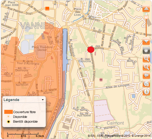This screenshot has width=152, height=139.
Task: Click the zoom level slider handle
Action: tap(146, 17)
